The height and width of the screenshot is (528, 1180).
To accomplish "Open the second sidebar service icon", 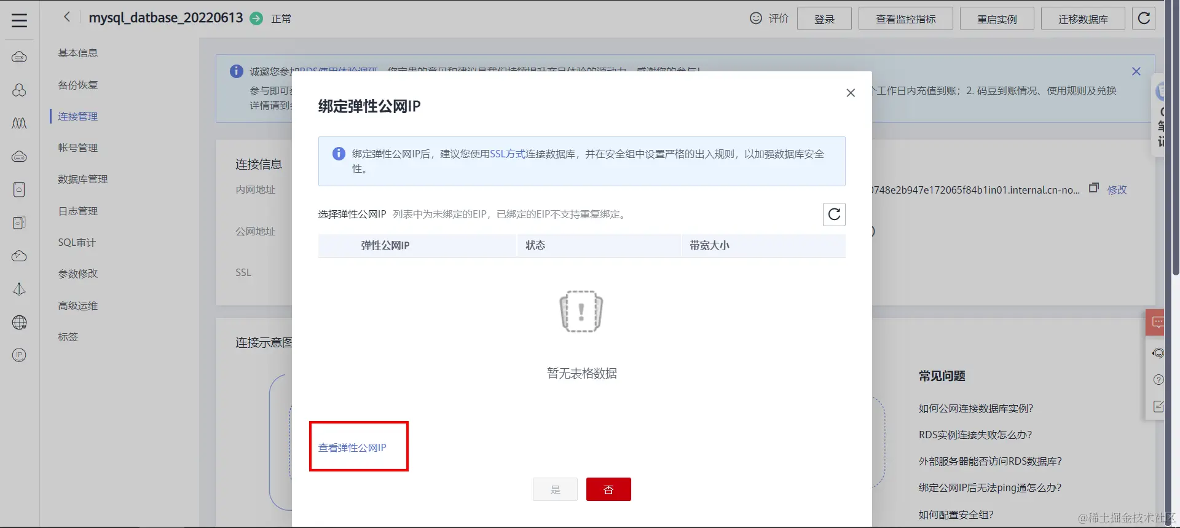I will click(x=20, y=90).
